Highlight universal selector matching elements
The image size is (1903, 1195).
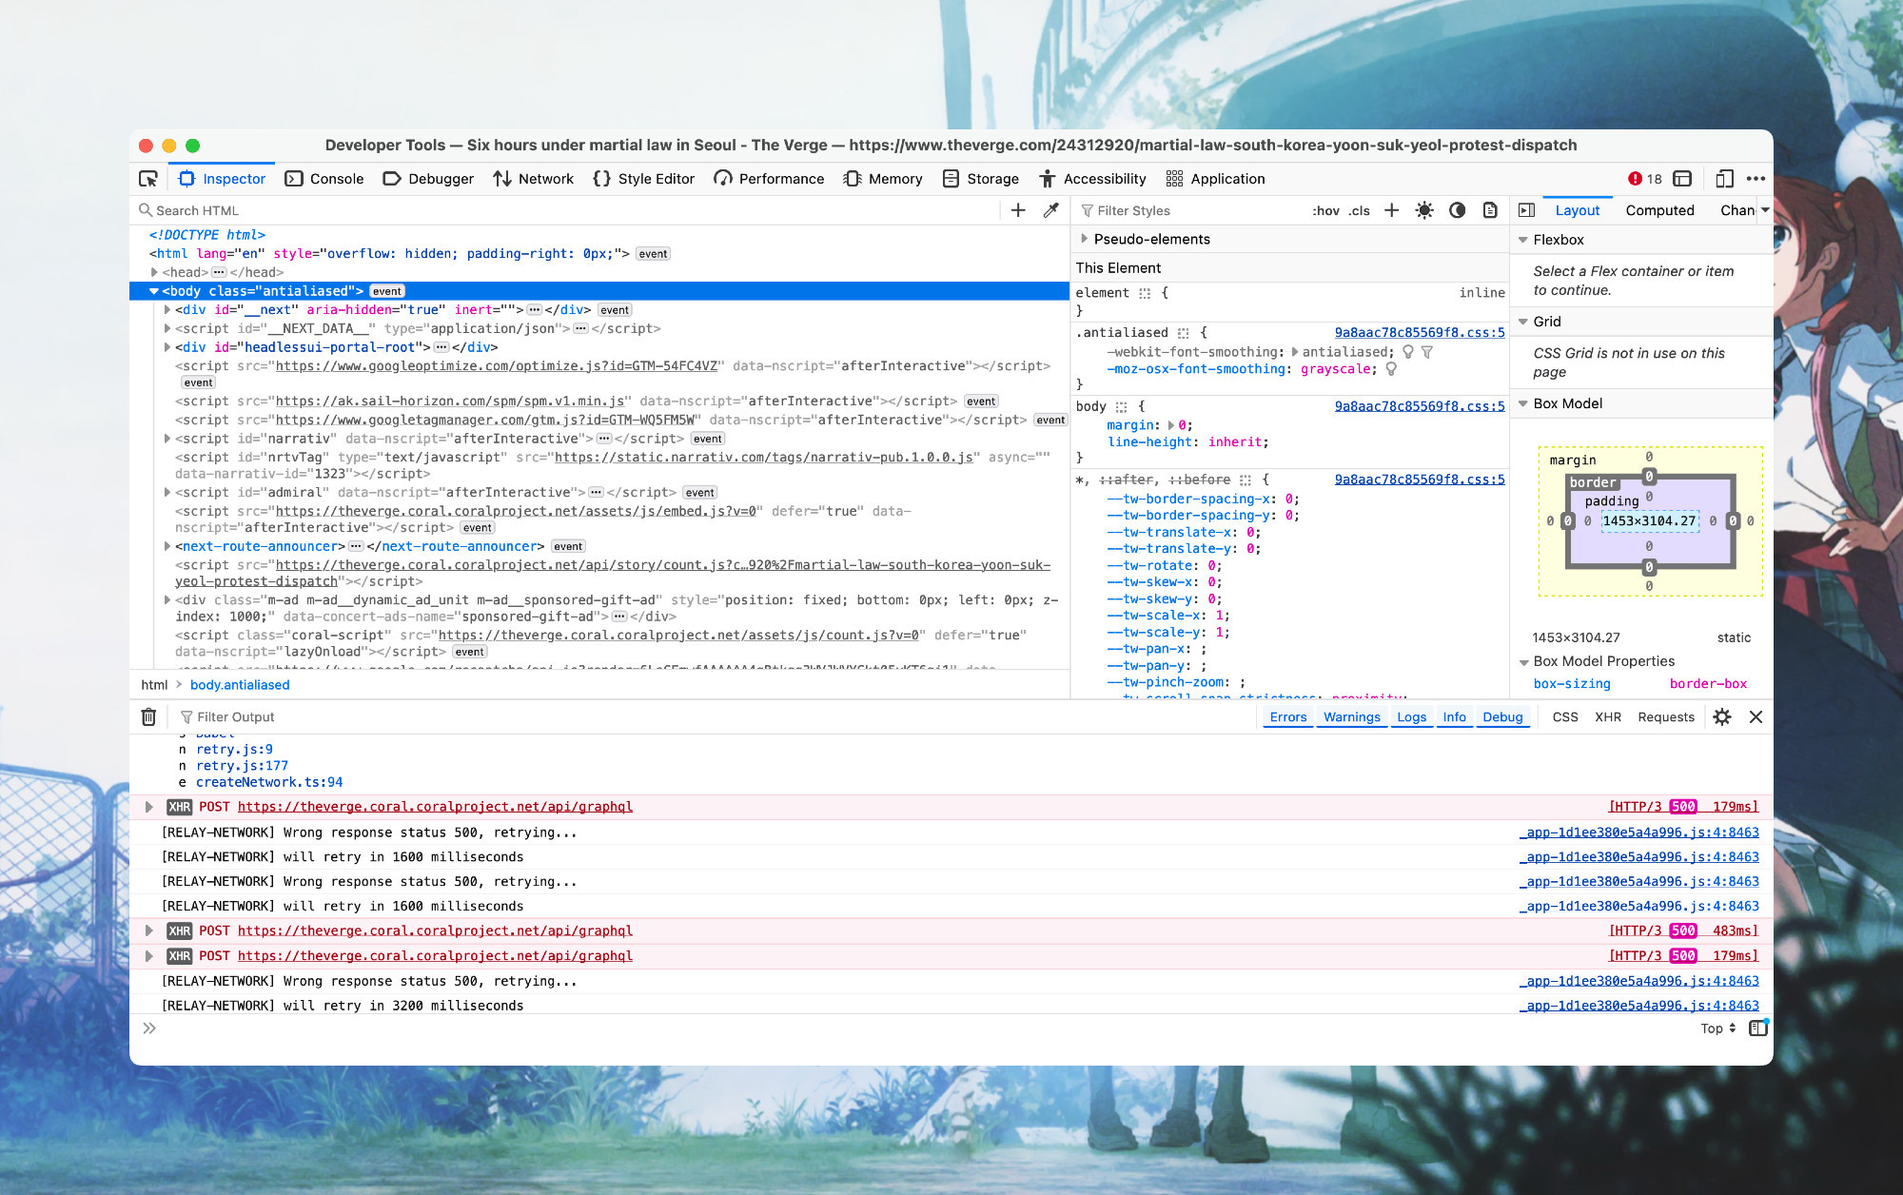[1246, 480]
